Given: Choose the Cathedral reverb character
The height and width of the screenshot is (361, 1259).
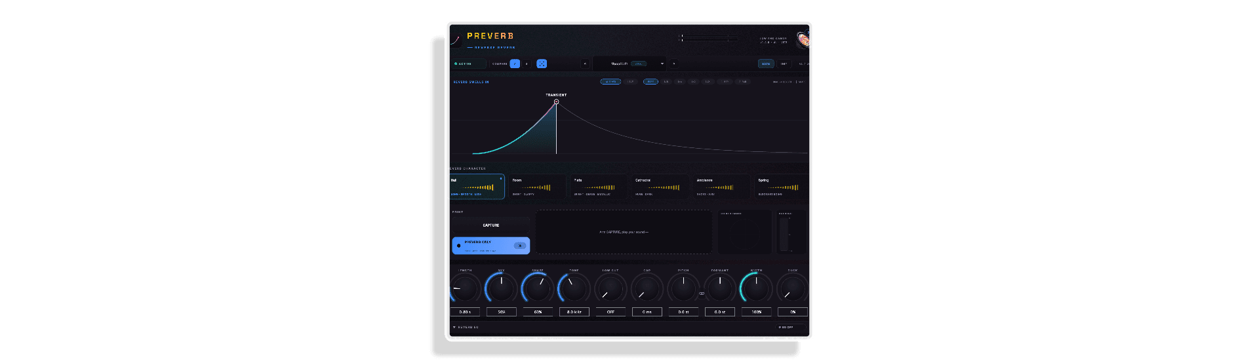Looking at the screenshot, I should (660, 187).
